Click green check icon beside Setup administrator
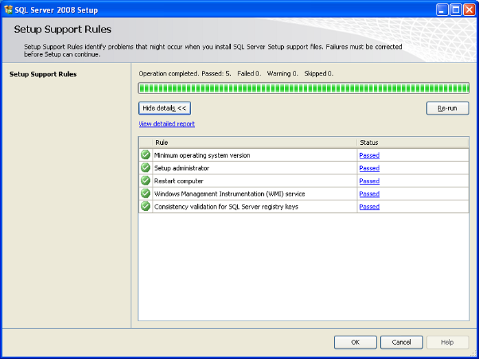This screenshot has width=479, height=359. (145, 168)
